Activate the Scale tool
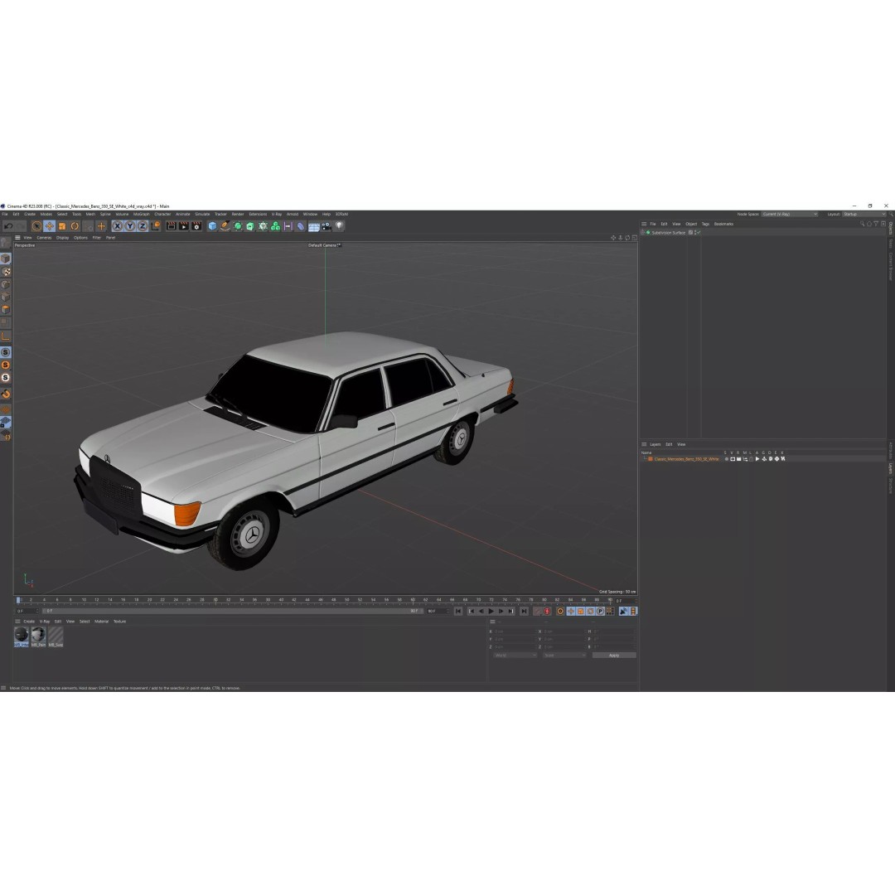The height and width of the screenshot is (895, 895). click(x=61, y=226)
